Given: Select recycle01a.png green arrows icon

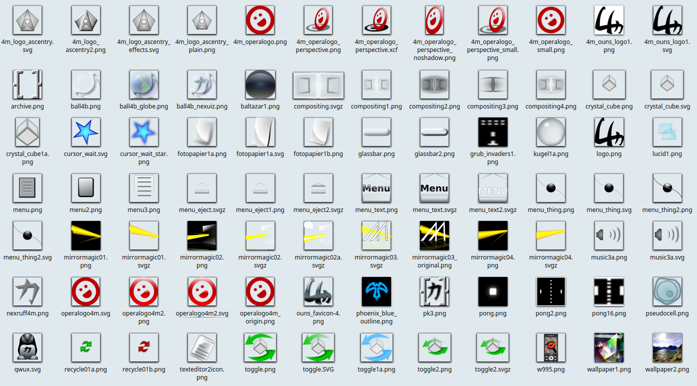Looking at the screenshot, I should coord(85,347).
